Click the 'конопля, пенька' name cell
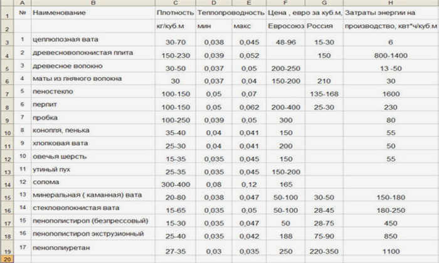This screenshot has height=263, width=439. click(93, 130)
